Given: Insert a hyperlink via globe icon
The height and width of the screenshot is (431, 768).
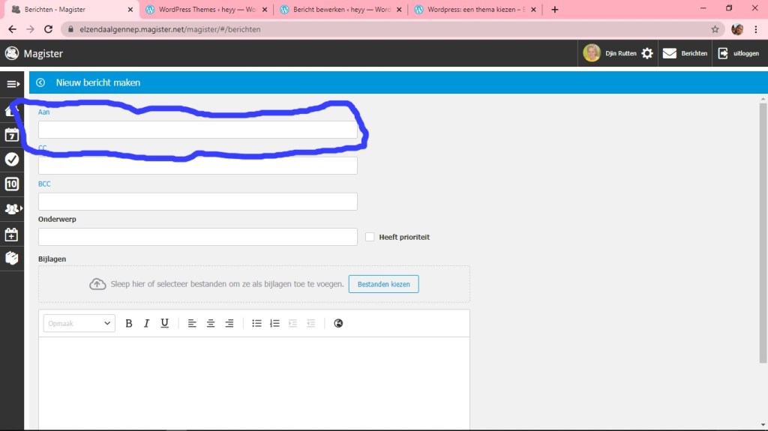Looking at the screenshot, I should (338, 323).
